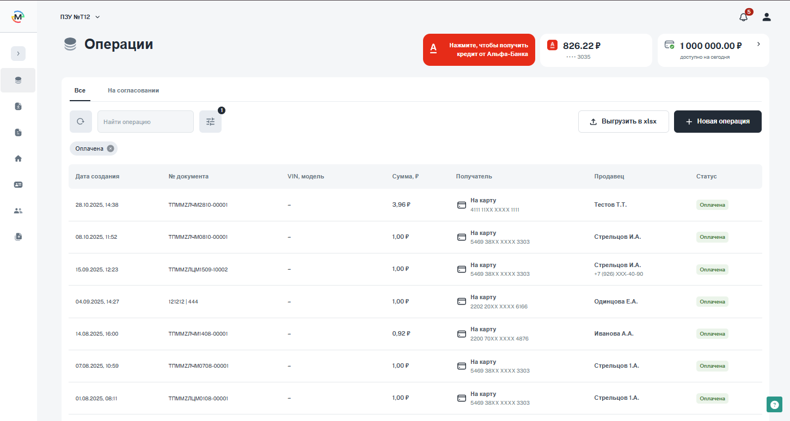The image size is (790, 421).
Task: Open the ID card icon in sidebar
Action: point(18,184)
